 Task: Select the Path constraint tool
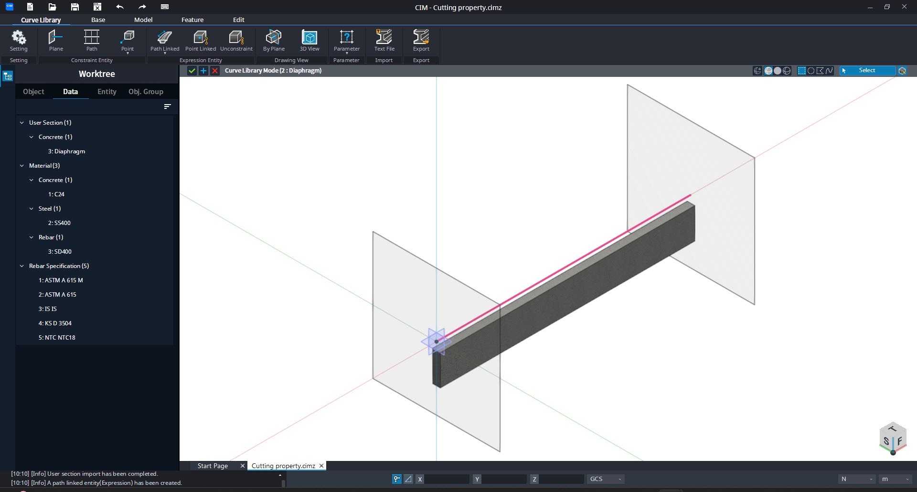[92, 41]
